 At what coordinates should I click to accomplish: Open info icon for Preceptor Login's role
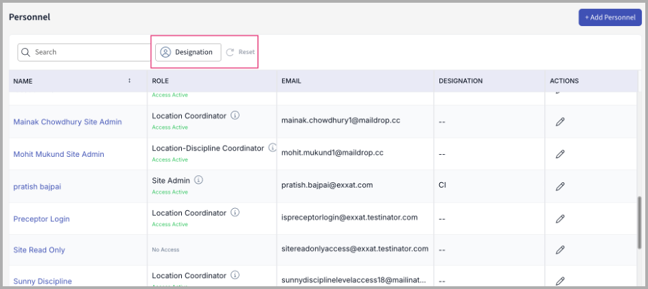235,212
